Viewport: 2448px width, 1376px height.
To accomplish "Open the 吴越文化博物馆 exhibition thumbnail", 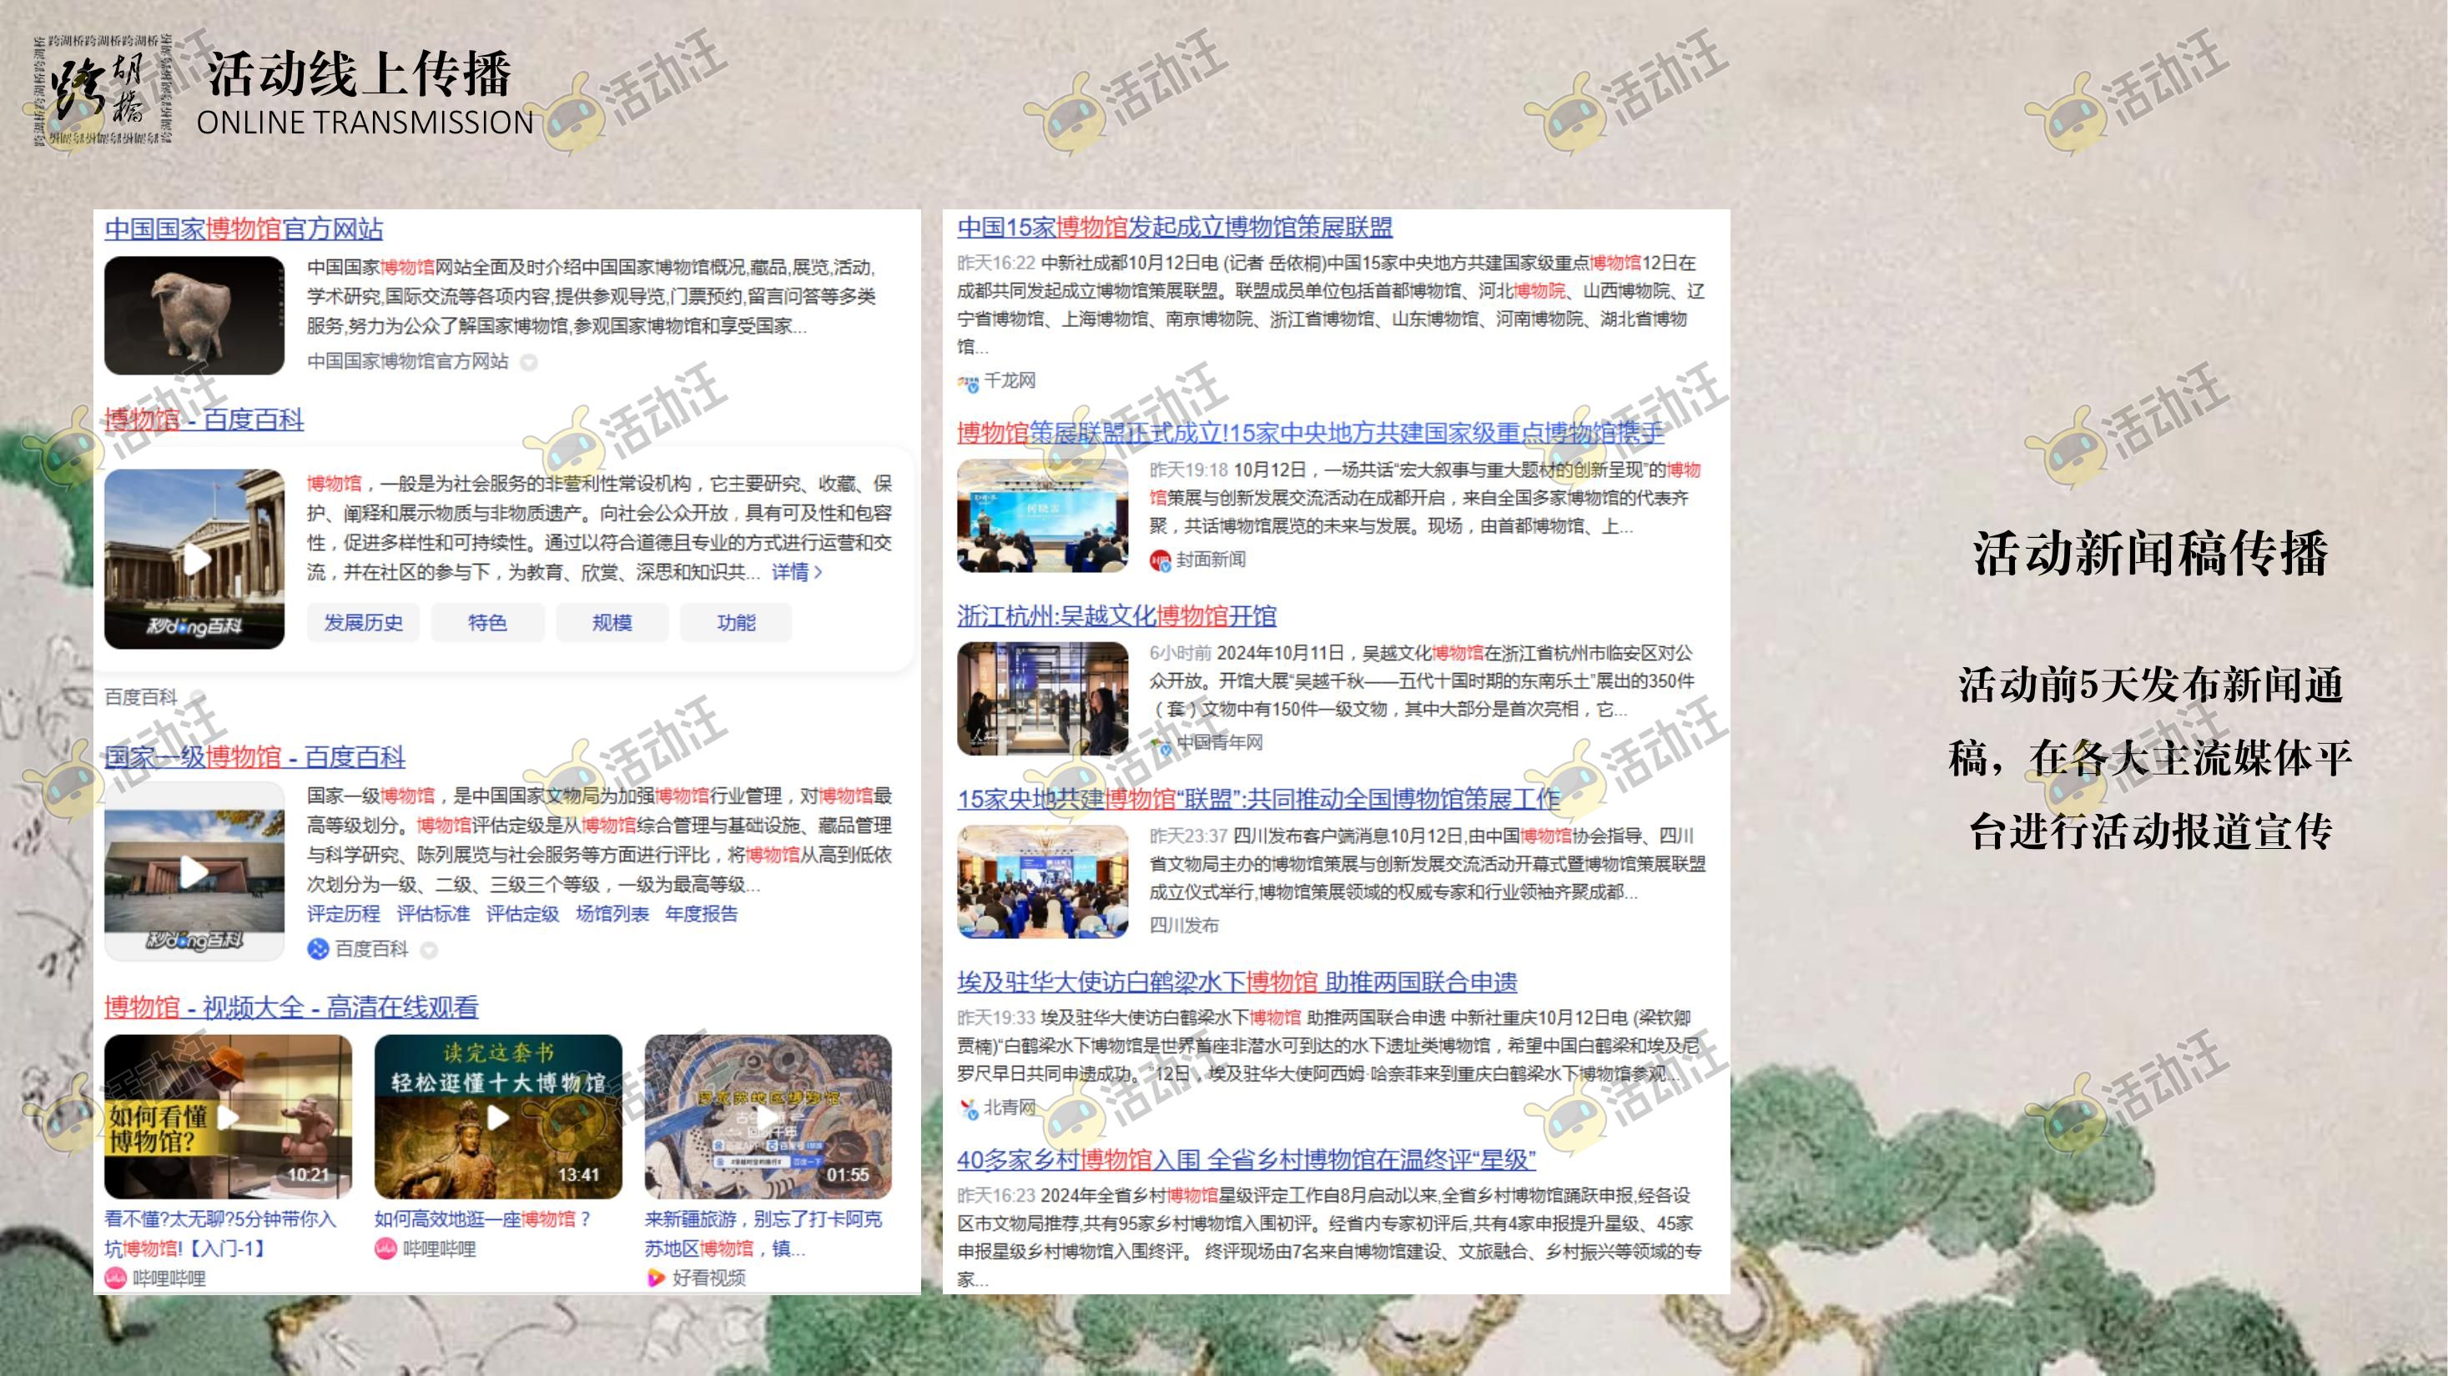I will [x=1042, y=698].
